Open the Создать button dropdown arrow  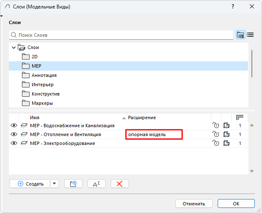click(x=54, y=184)
